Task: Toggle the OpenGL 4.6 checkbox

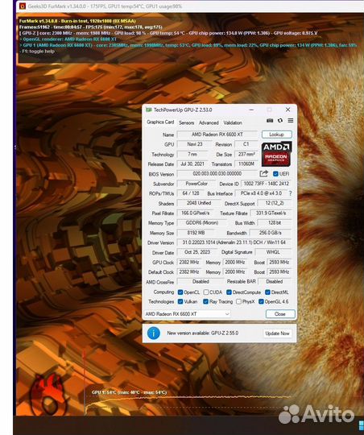Action: [261, 301]
